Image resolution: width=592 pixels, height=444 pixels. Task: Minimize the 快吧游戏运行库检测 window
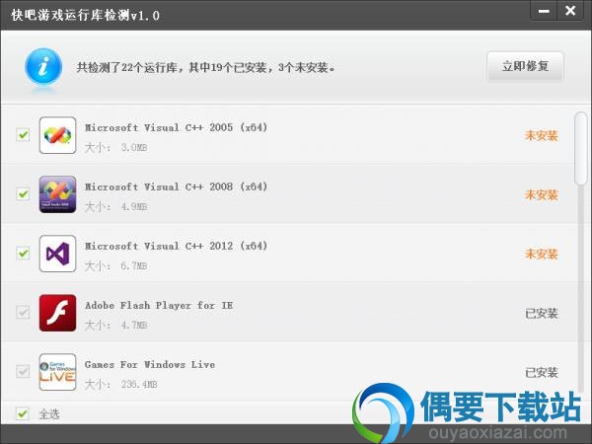pos(544,11)
